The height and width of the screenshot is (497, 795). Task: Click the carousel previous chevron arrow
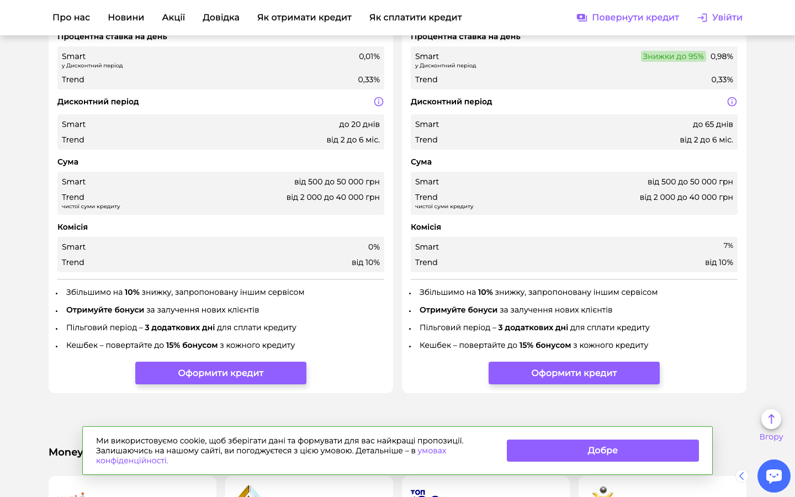coord(741,476)
